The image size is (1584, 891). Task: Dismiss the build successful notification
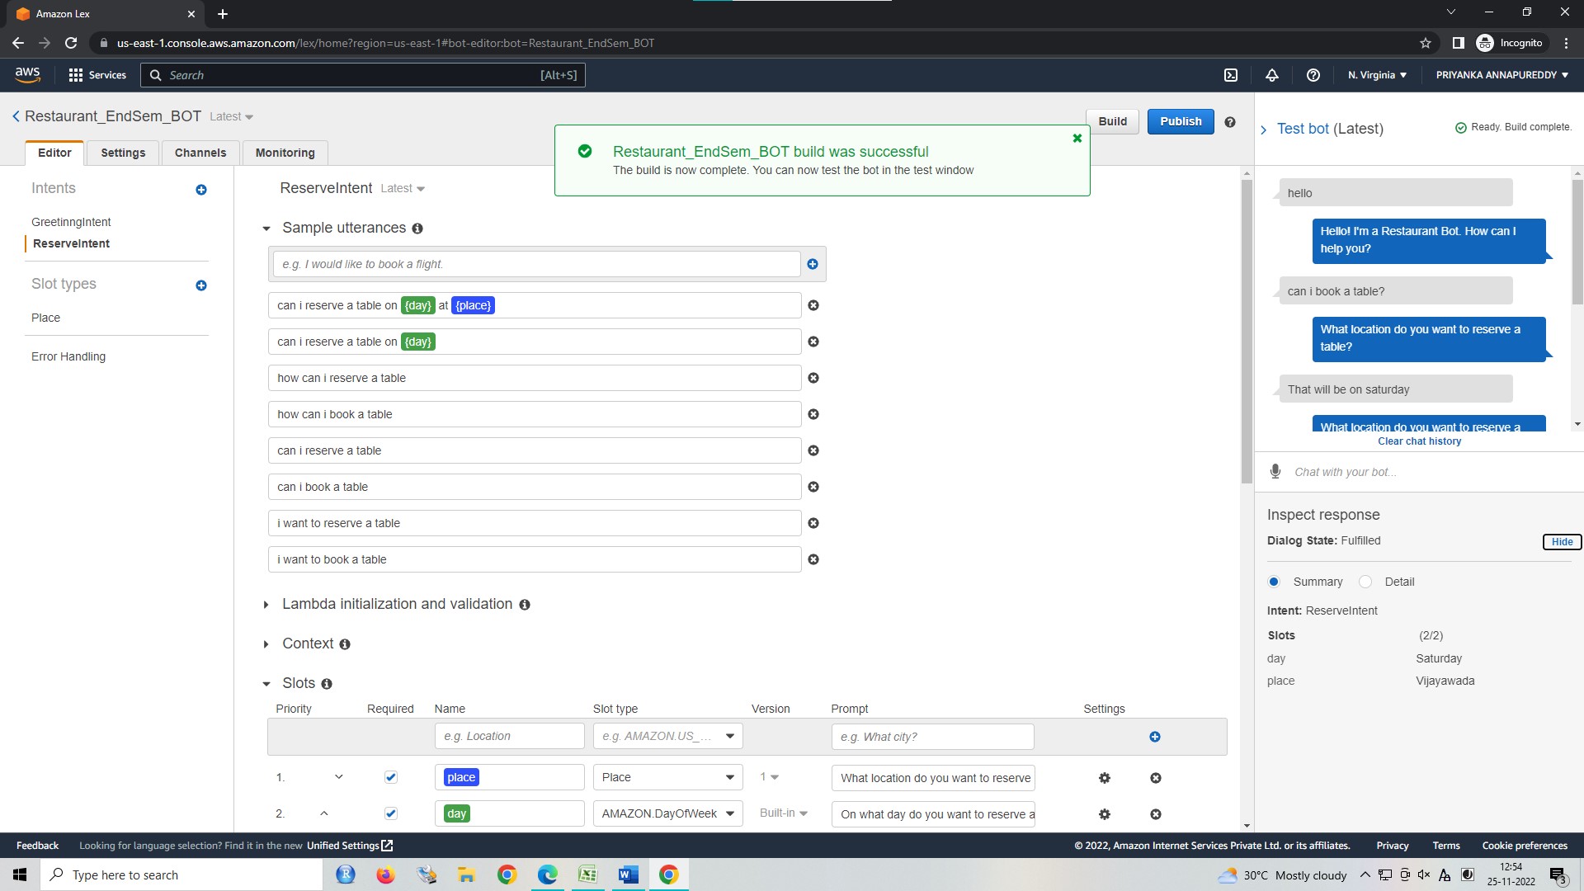point(1077,139)
